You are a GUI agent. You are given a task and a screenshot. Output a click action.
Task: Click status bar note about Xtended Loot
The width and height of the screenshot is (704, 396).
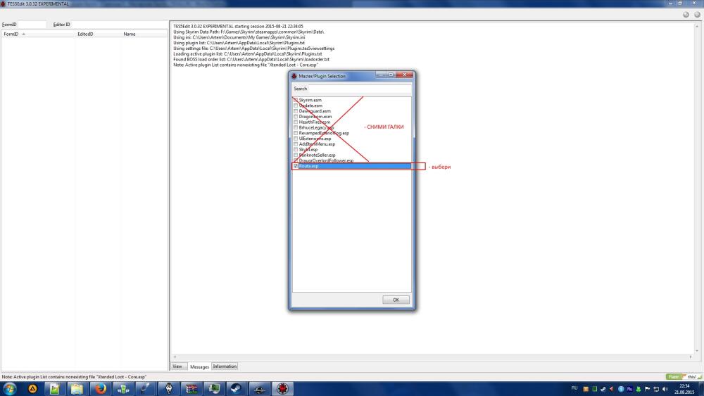(74, 377)
